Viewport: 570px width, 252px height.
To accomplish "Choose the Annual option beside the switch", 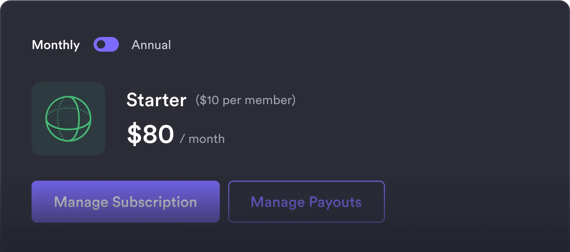I will (151, 45).
